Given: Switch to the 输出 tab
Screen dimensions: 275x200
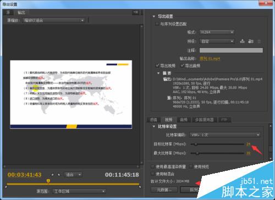Looking at the screenshot, I should tap(21, 12).
